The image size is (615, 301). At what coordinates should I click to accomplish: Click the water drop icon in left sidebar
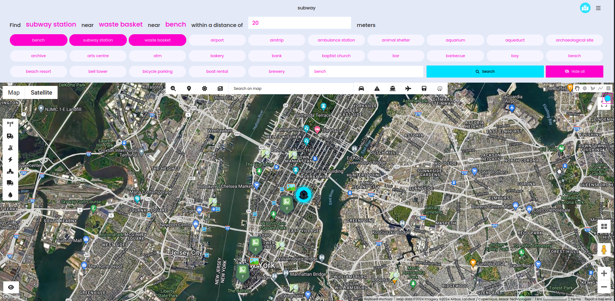pyautogui.click(x=10, y=195)
